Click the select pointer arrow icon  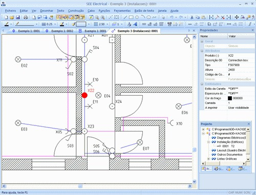pos(163,17)
